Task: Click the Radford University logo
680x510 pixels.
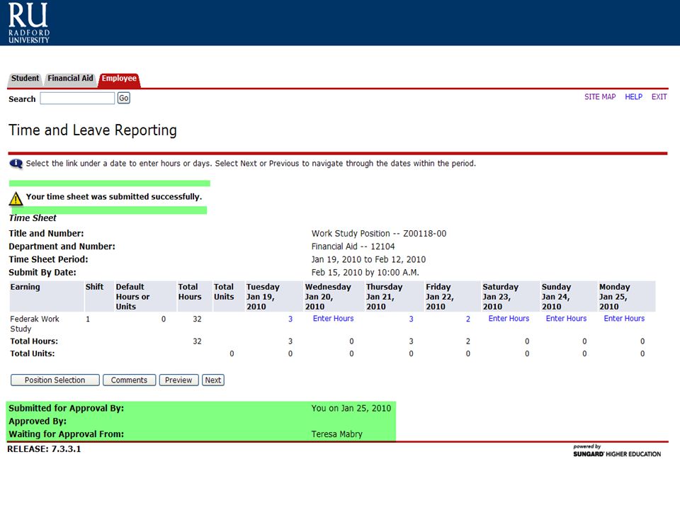Action: click(28, 23)
